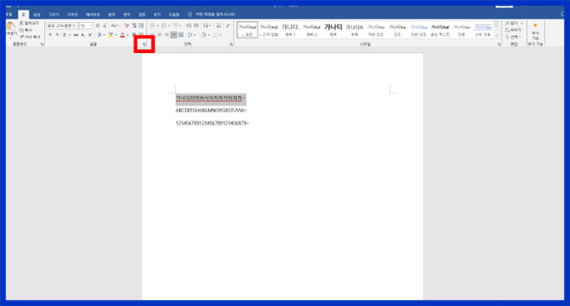Click the bullets list icon
Viewport: 570px width, 306px height.
click(152, 25)
